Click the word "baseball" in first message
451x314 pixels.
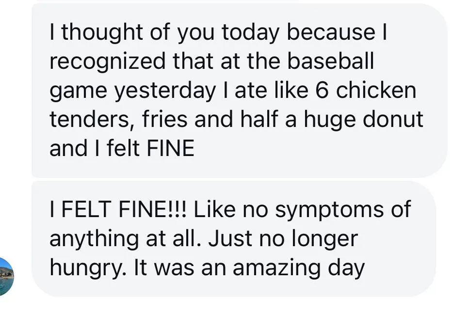coord(330,61)
